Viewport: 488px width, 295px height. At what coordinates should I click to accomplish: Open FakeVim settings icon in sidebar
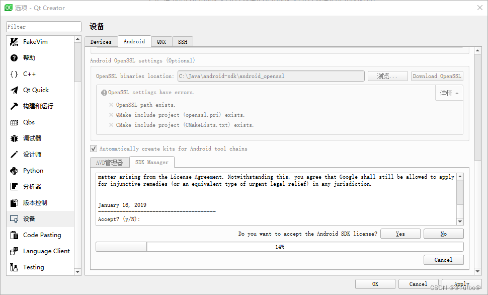coord(14,42)
